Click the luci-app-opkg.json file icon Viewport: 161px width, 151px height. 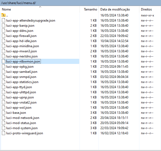[4, 67]
